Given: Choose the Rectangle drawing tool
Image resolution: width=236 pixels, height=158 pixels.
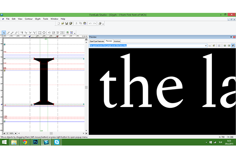Looking at the screenshot, I should 39,33.
